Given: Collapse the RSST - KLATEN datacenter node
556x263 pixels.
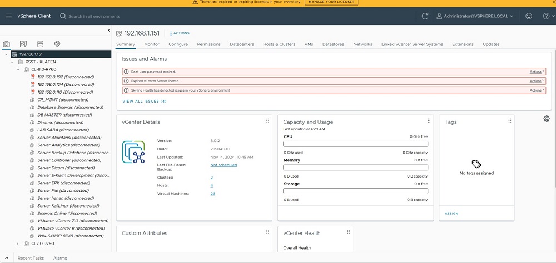Looking at the screenshot, I should click(x=12, y=62).
